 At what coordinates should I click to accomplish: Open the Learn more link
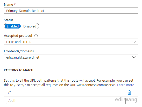(125, 85)
